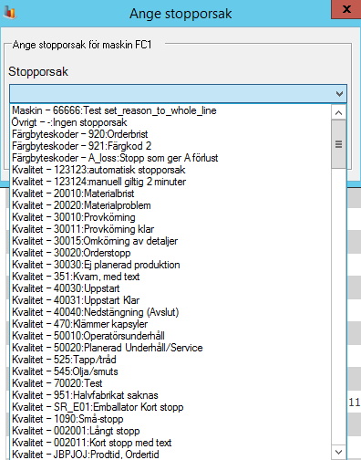
Task: Pick Färgbyteskoder – A_loss:Stopp som ger A förlust
Action: pos(170,158)
